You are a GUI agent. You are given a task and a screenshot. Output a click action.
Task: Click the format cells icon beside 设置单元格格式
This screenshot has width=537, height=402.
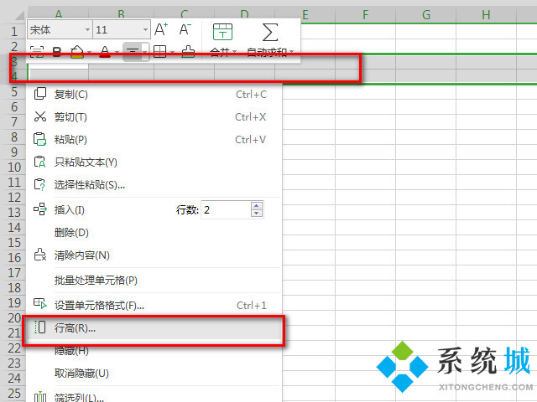coord(40,303)
